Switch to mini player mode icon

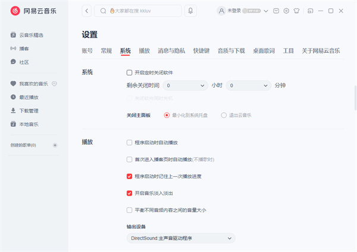pyautogui.click(x=311, y=11)
